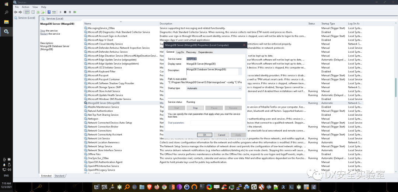Click the Restart Service green toolbar icon
Screen dimensions: 398x192
tap(75, 12)
